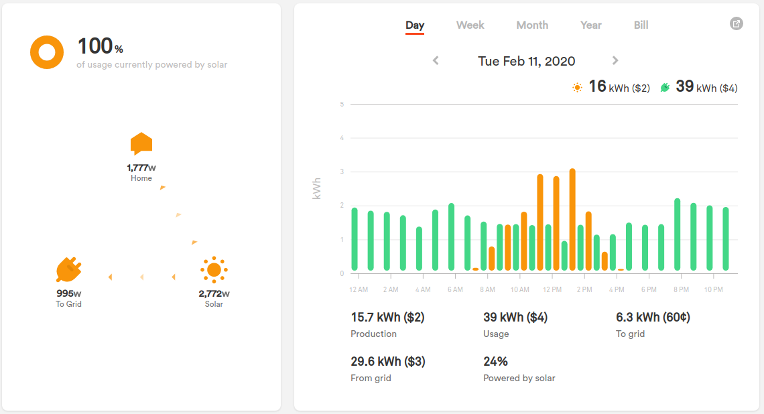
Task: Click the Tue Feb 11, 2020 date label
Action: tap(526, 61)
